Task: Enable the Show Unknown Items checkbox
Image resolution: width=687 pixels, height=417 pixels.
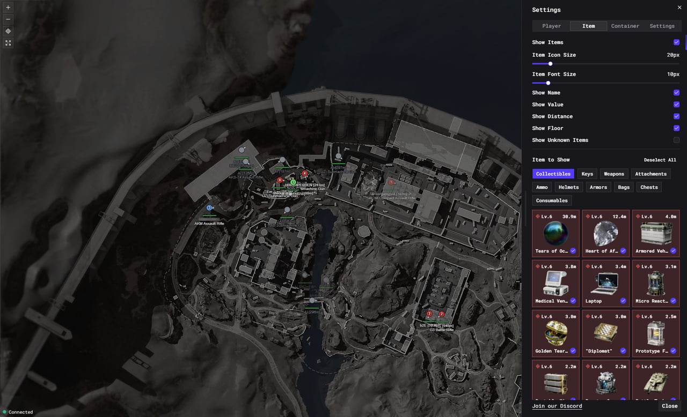Action: pyautogui.click(x=676, y=140)
